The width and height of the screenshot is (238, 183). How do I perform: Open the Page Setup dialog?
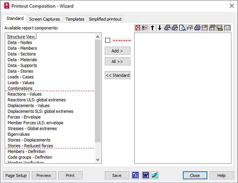(16, 175)
